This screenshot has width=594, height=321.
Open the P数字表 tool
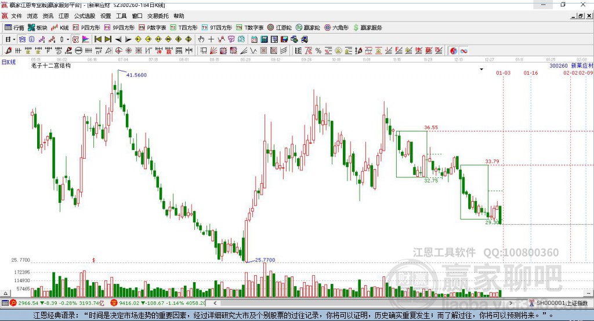coord(153,28)
